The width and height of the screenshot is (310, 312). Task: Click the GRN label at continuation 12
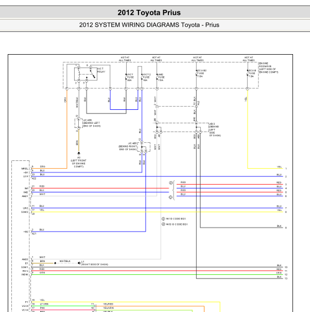(x=279, y=273)
